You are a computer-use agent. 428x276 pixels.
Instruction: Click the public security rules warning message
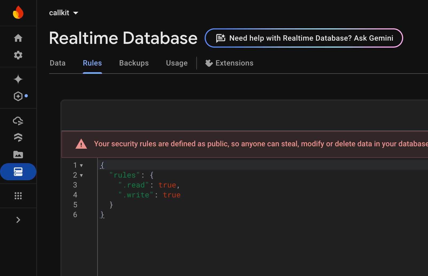pos(261,144)
